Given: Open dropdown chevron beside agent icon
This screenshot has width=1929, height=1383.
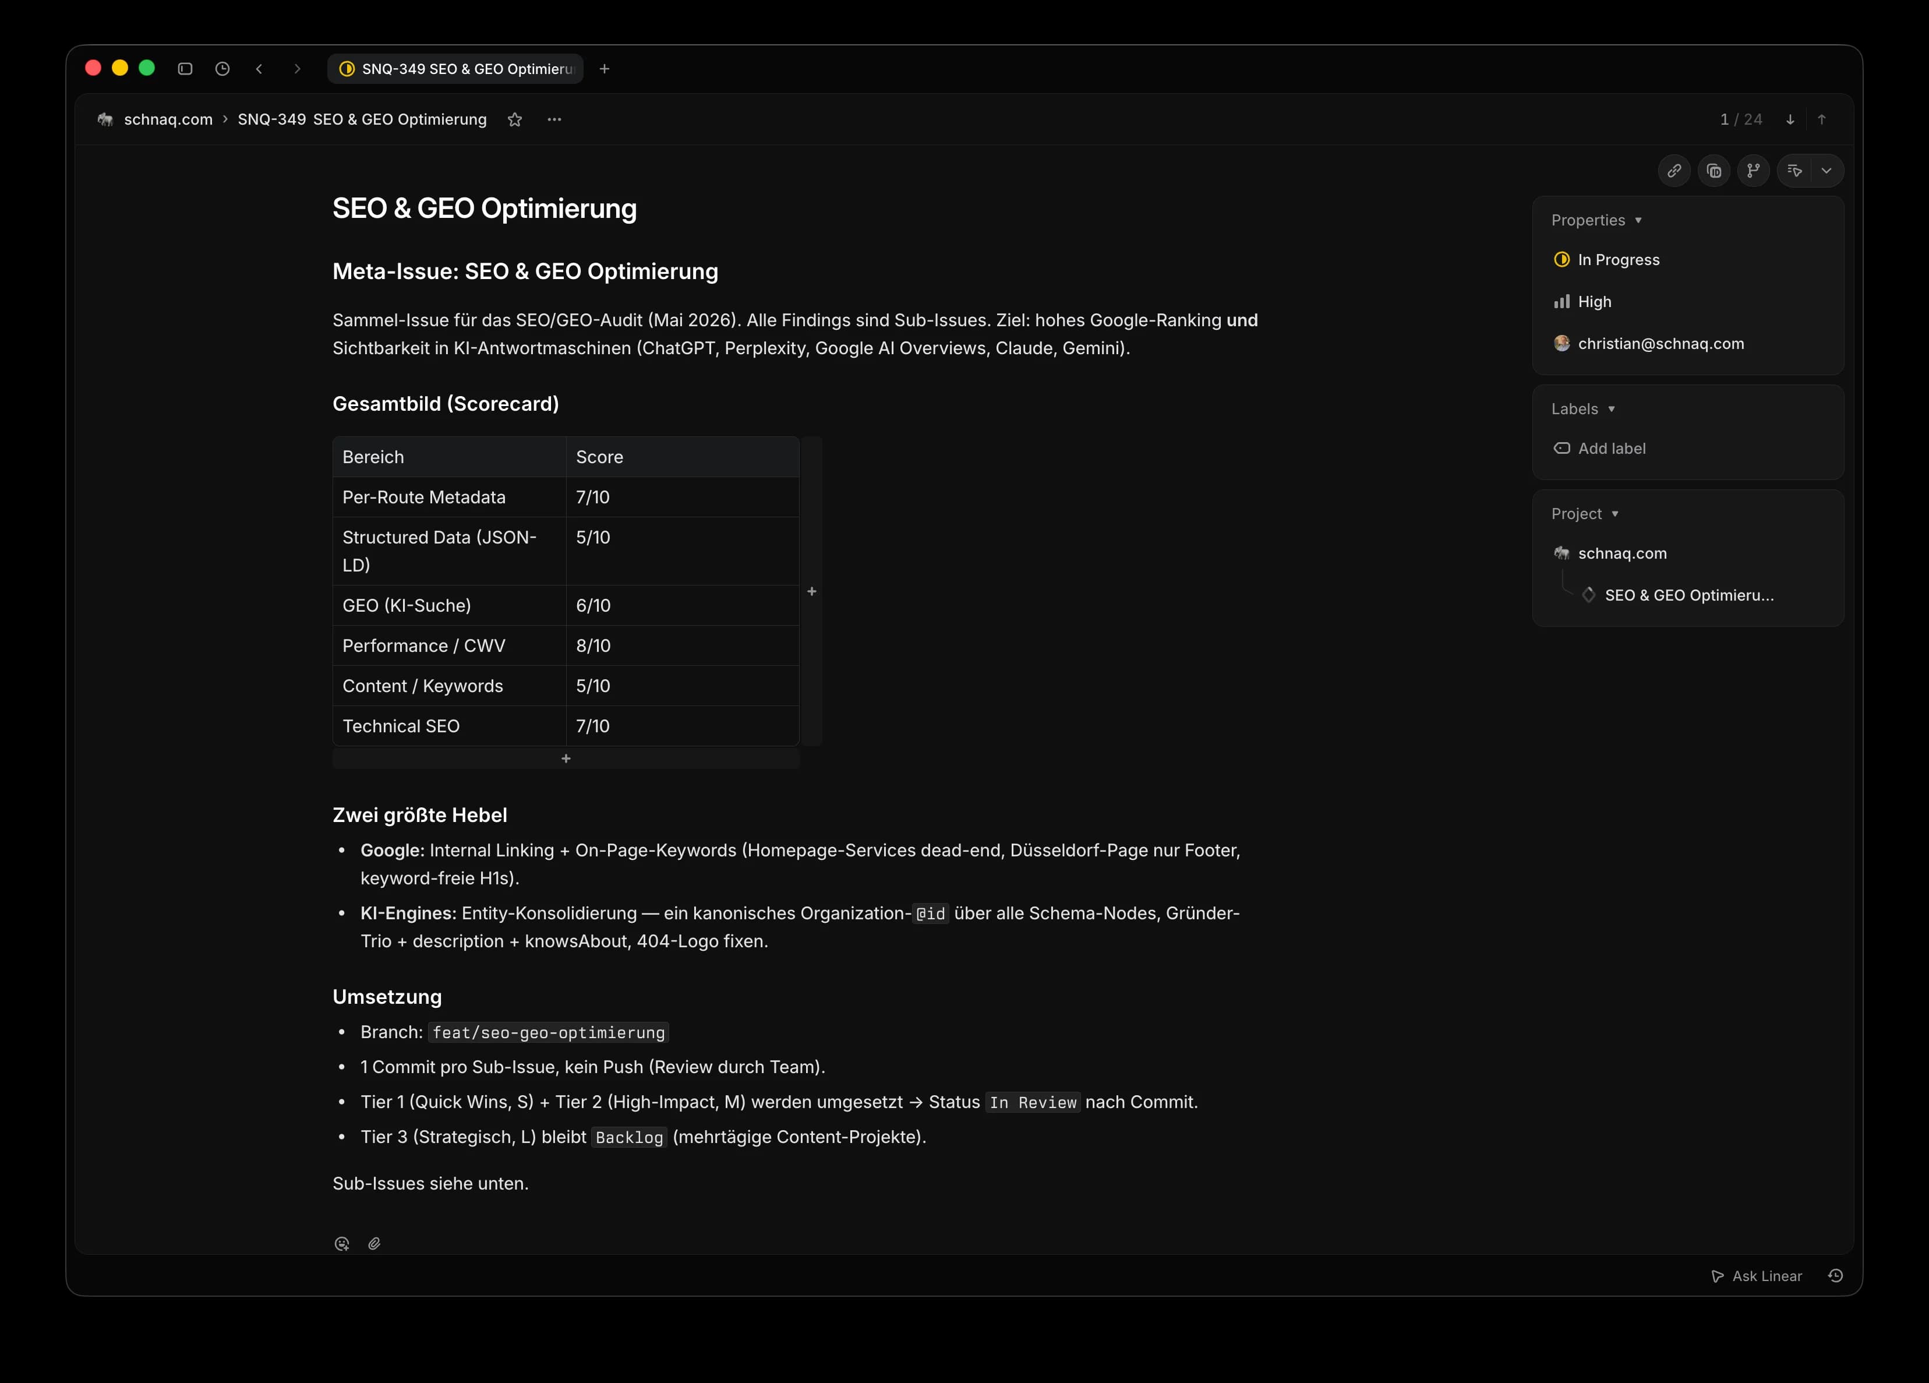Looking at the screenshot, I should 1826,171.
